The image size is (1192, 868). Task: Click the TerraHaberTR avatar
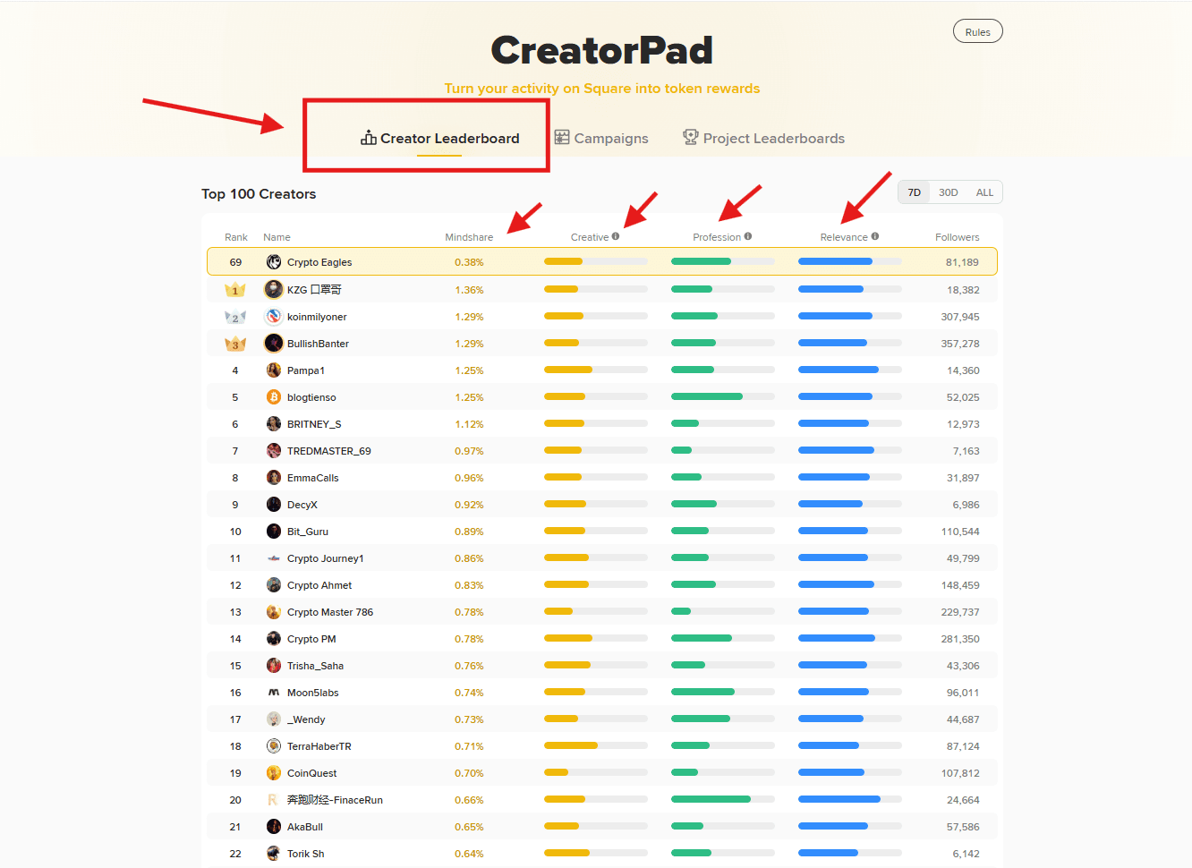[x=274, y=746]
